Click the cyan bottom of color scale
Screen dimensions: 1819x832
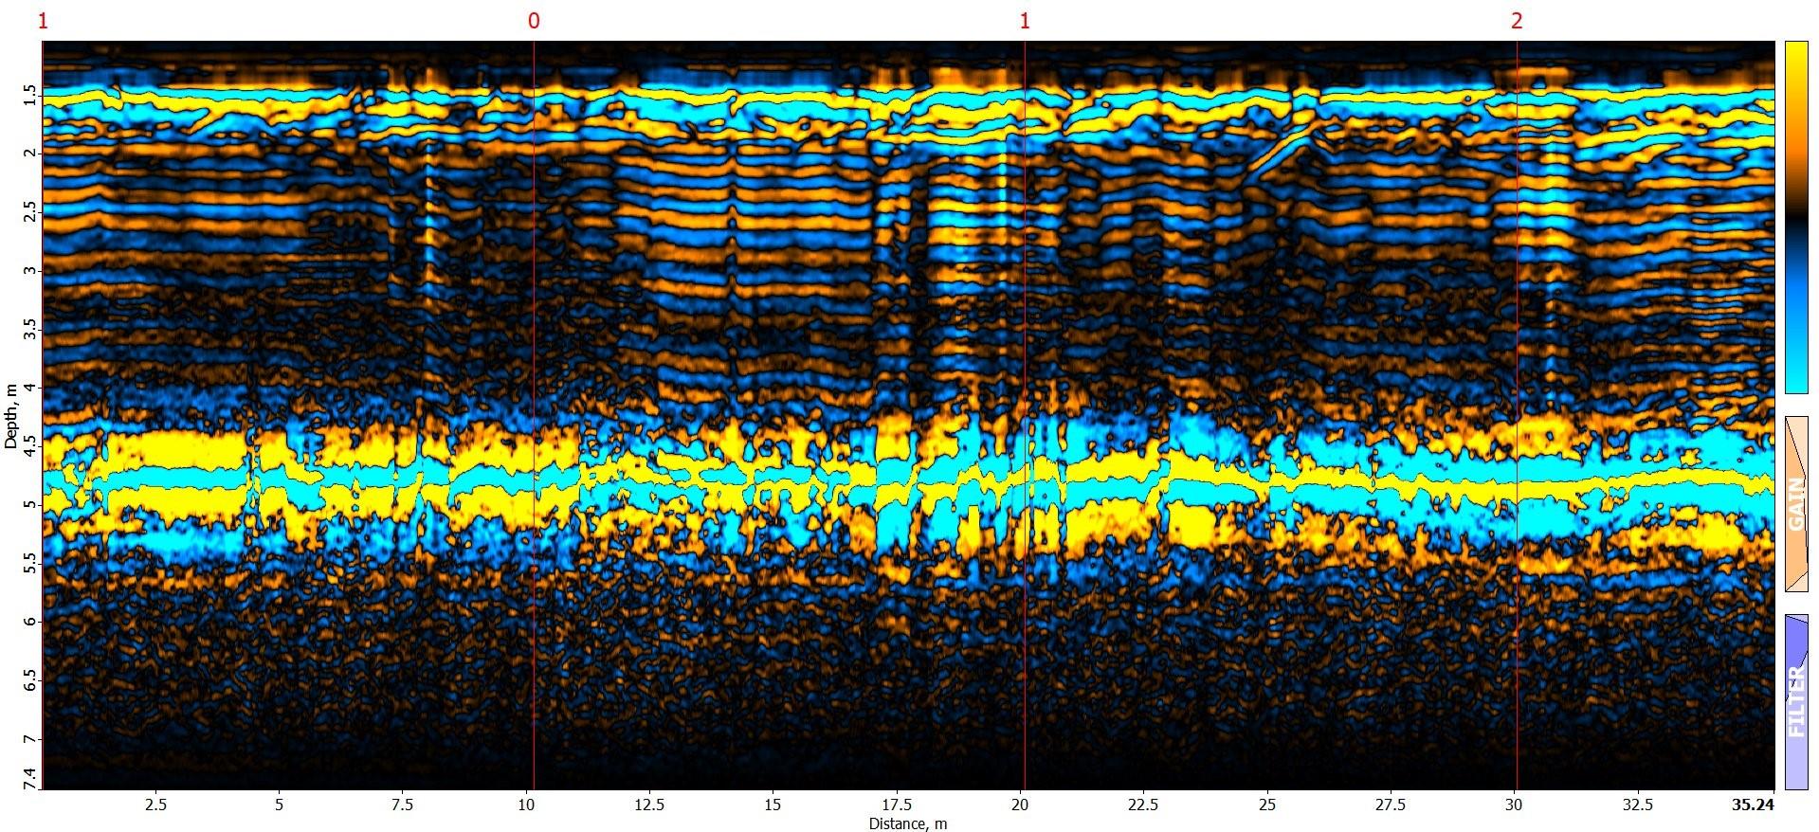[x=1795, y=379]
